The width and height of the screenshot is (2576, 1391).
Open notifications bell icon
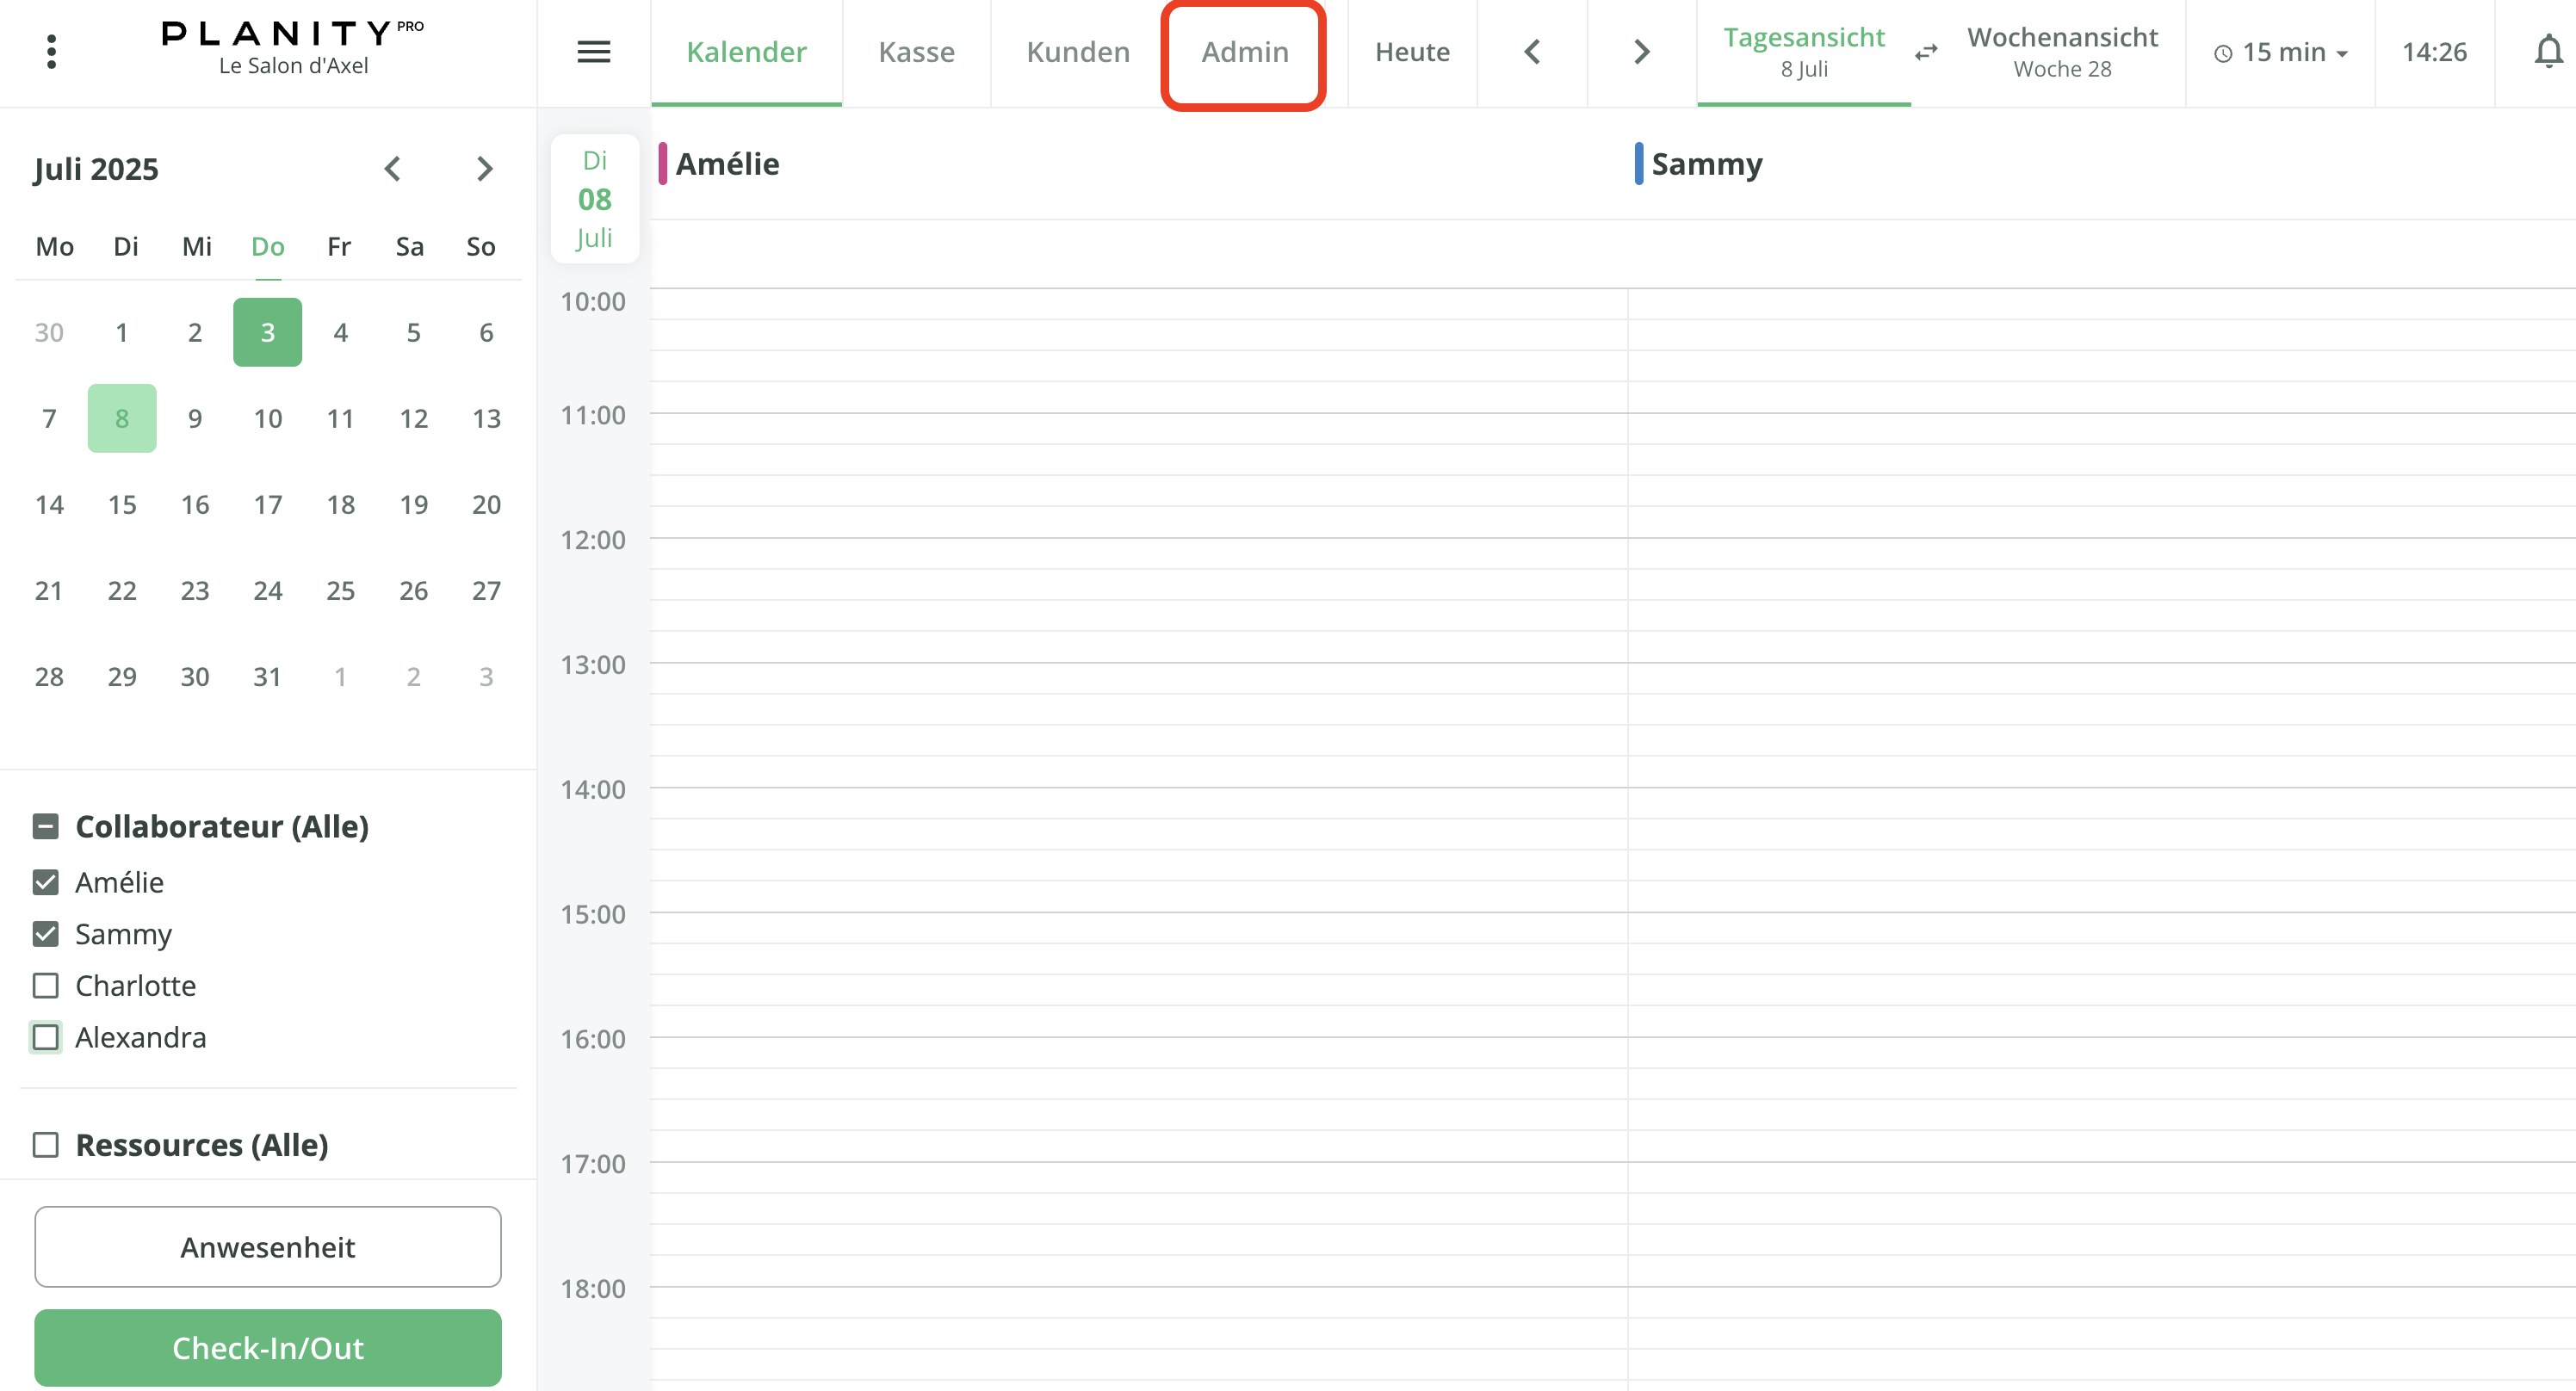pyautogui.click(x=2547, y=51)
